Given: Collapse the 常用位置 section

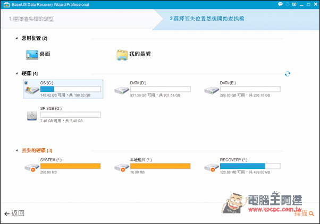Looking at the screenshot, I should pyautogui.click(x=16, y=38).
